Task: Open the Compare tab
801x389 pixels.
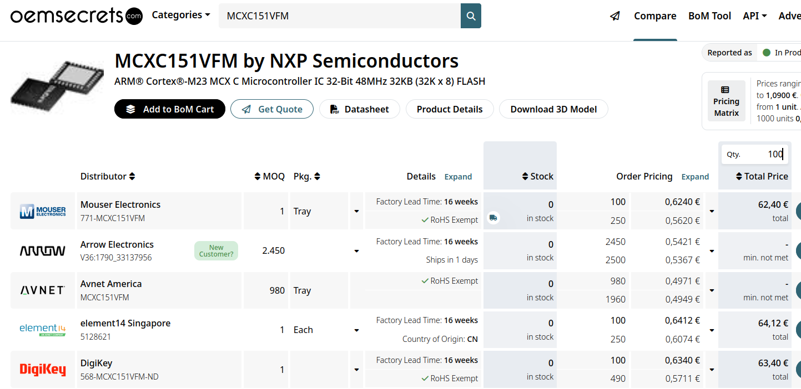Action: [655, 16]
